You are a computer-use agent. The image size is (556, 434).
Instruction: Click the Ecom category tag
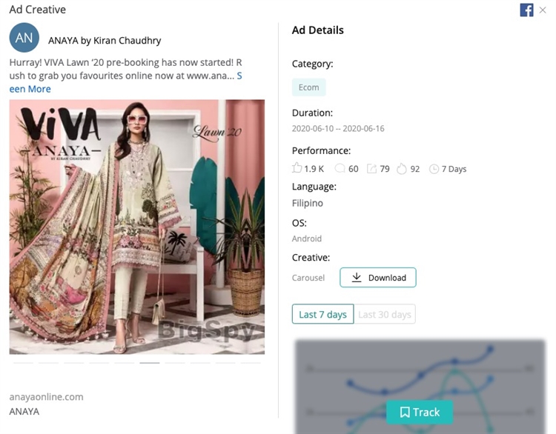click(308, 87)
